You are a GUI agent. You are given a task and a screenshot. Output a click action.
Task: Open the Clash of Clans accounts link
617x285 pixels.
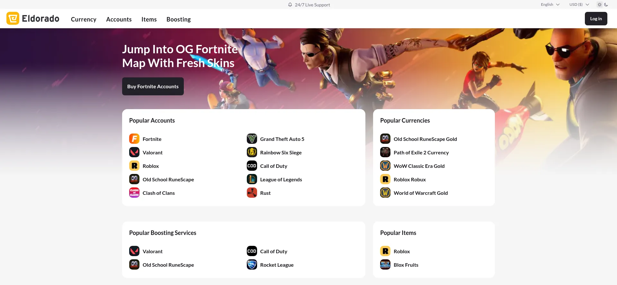coord(159,193)
